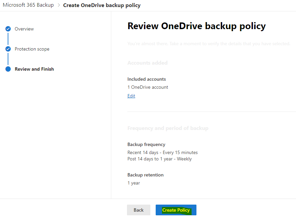Click the faded Accounts added heading
The height and width of the screenshot is (218, 296).
(147, 63)
